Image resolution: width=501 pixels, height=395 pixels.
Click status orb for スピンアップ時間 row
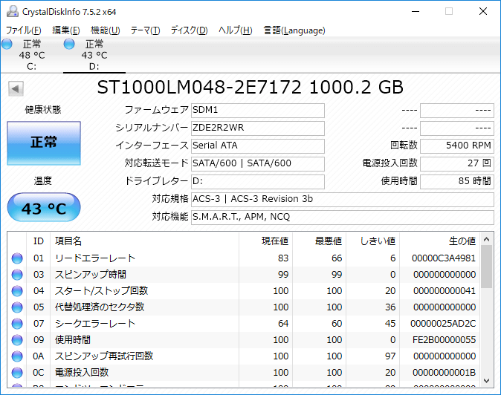[17, 275]
